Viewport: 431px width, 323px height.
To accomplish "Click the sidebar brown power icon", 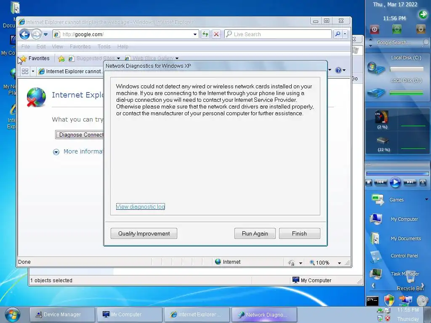I will point(420,29).
